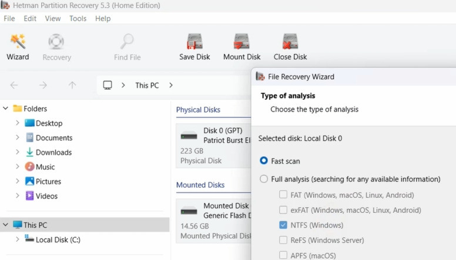Select the Fast scan option
456x260 pixels.
coord(264,161)
